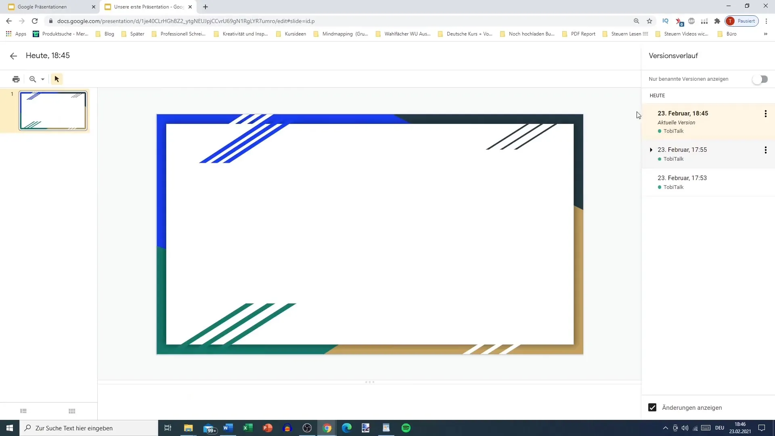Open Word from taskbar
This screenshot has width=775, height=436.
(x=228, y=428)
